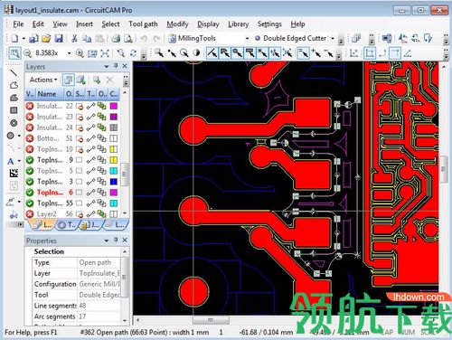This screenshot has width=452, height=340.
Task: Undo the last action
Action: point(144,38)
